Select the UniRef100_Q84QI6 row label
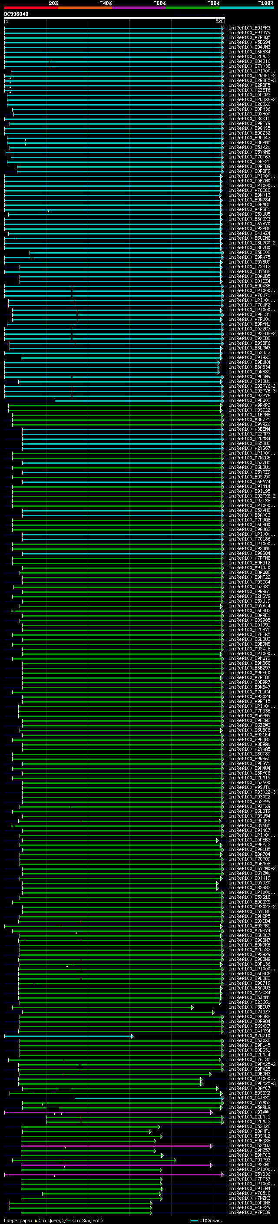 (249, 61)
